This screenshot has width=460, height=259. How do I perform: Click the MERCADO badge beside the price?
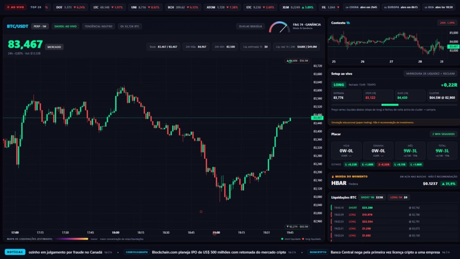pyautogui.click(x=54, y=47)
